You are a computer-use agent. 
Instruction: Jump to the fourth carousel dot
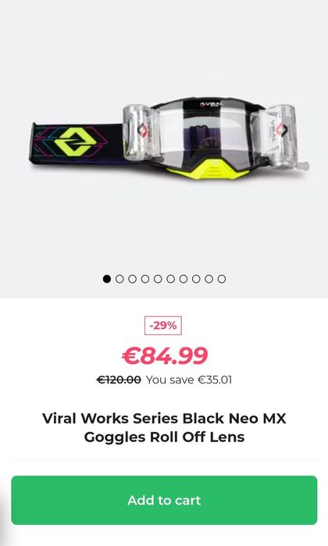tap(145, 279)
